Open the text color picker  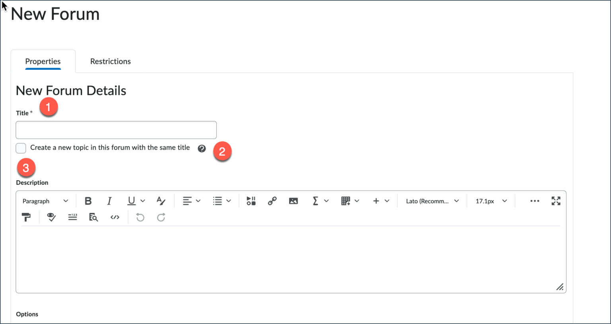point(161,201)
